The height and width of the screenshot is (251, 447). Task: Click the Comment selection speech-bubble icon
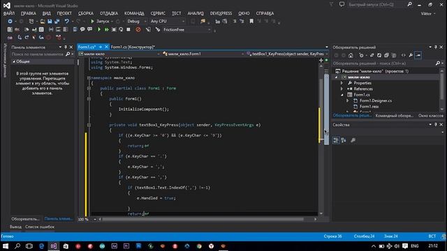(82, 29)
